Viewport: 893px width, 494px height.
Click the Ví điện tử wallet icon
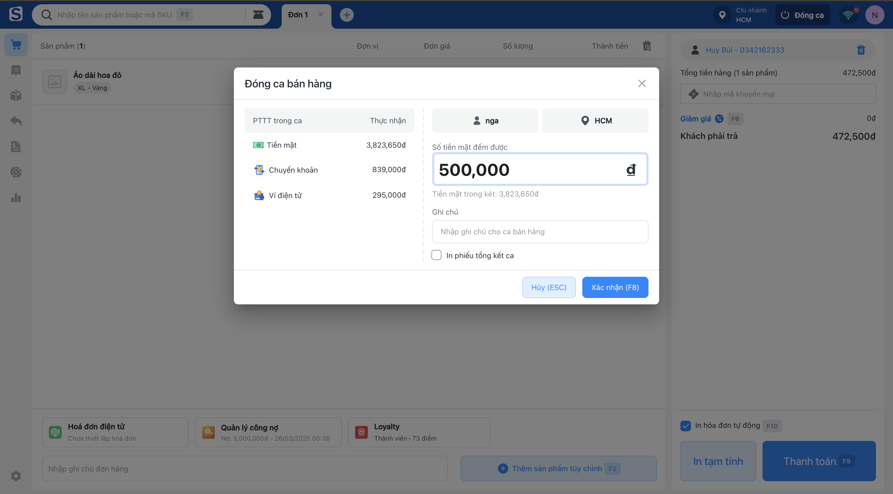coord(259,195)
